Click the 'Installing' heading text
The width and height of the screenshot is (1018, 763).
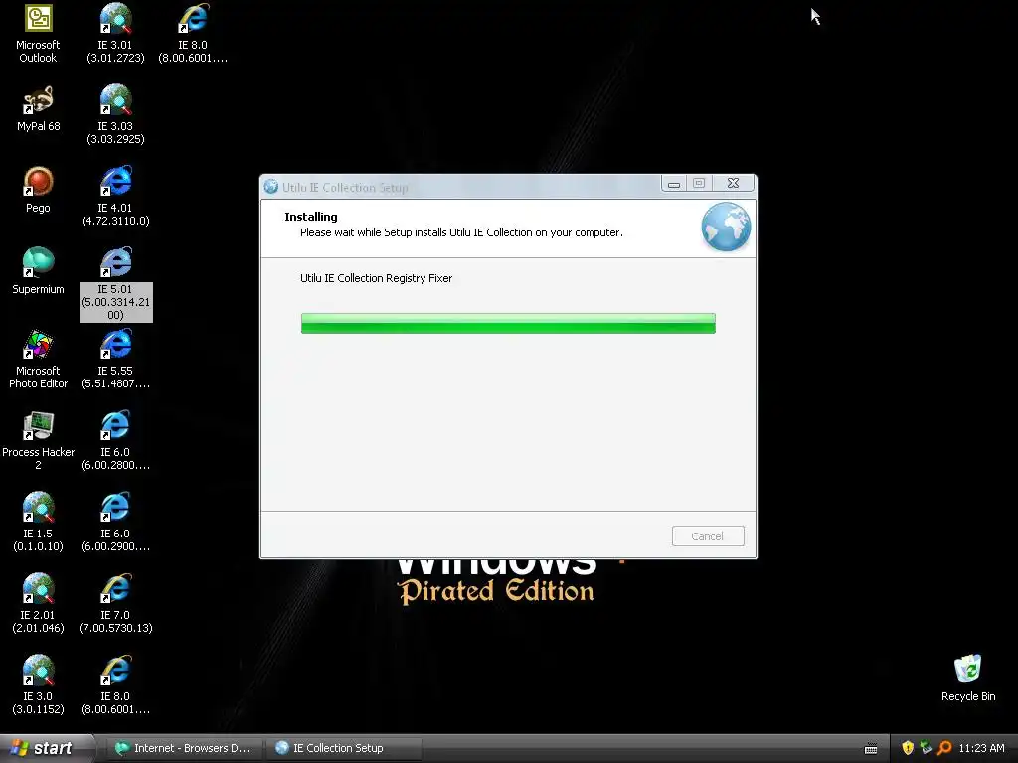(x=311, y=217)
